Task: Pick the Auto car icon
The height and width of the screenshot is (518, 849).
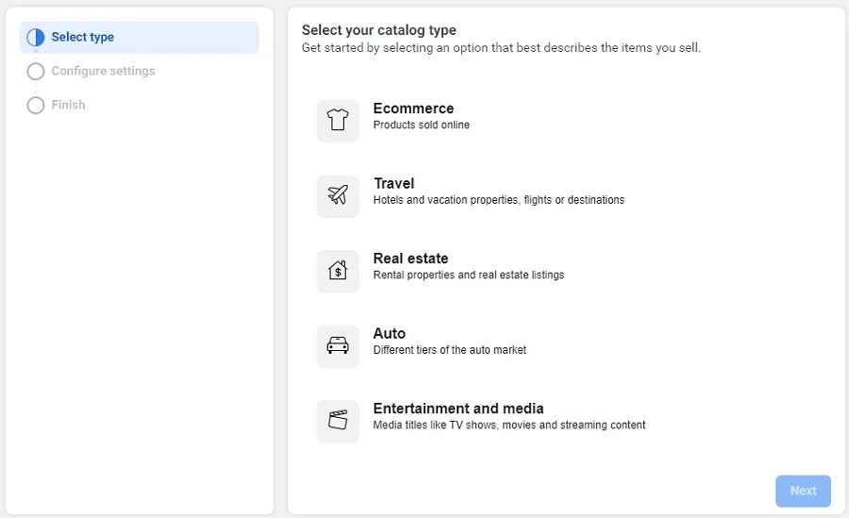Action: click(338, 346)
